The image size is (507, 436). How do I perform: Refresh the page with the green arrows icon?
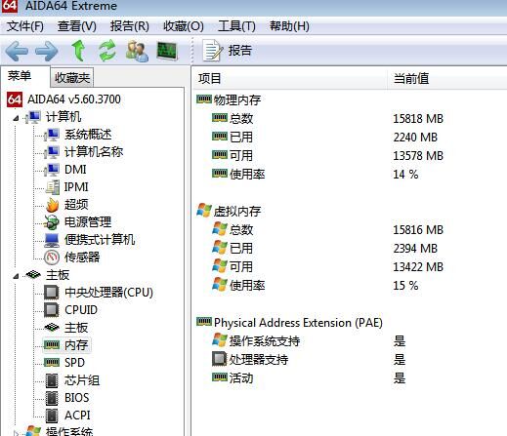(107, 51)
